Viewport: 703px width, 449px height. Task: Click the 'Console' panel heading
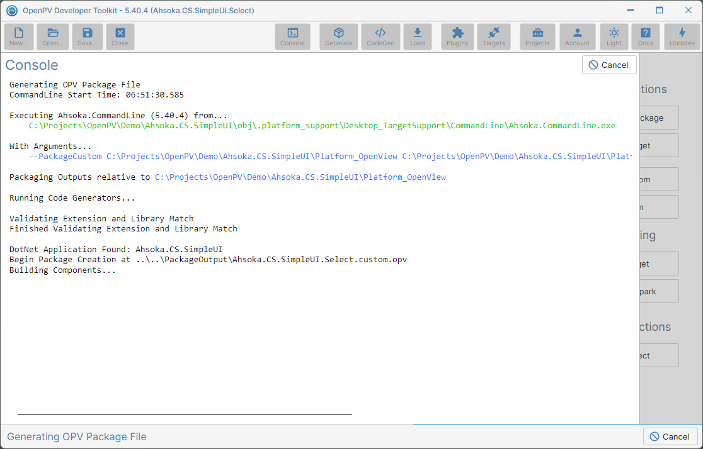[32, 65]
